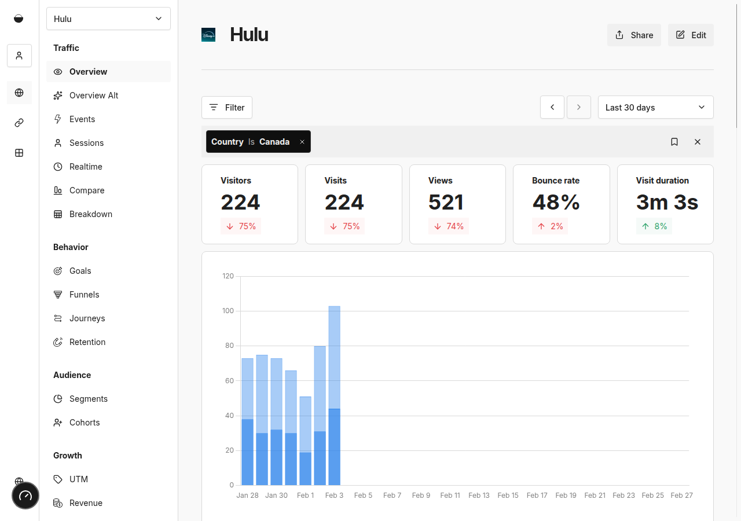Click the link icon in the left sidebar rail

19,123
